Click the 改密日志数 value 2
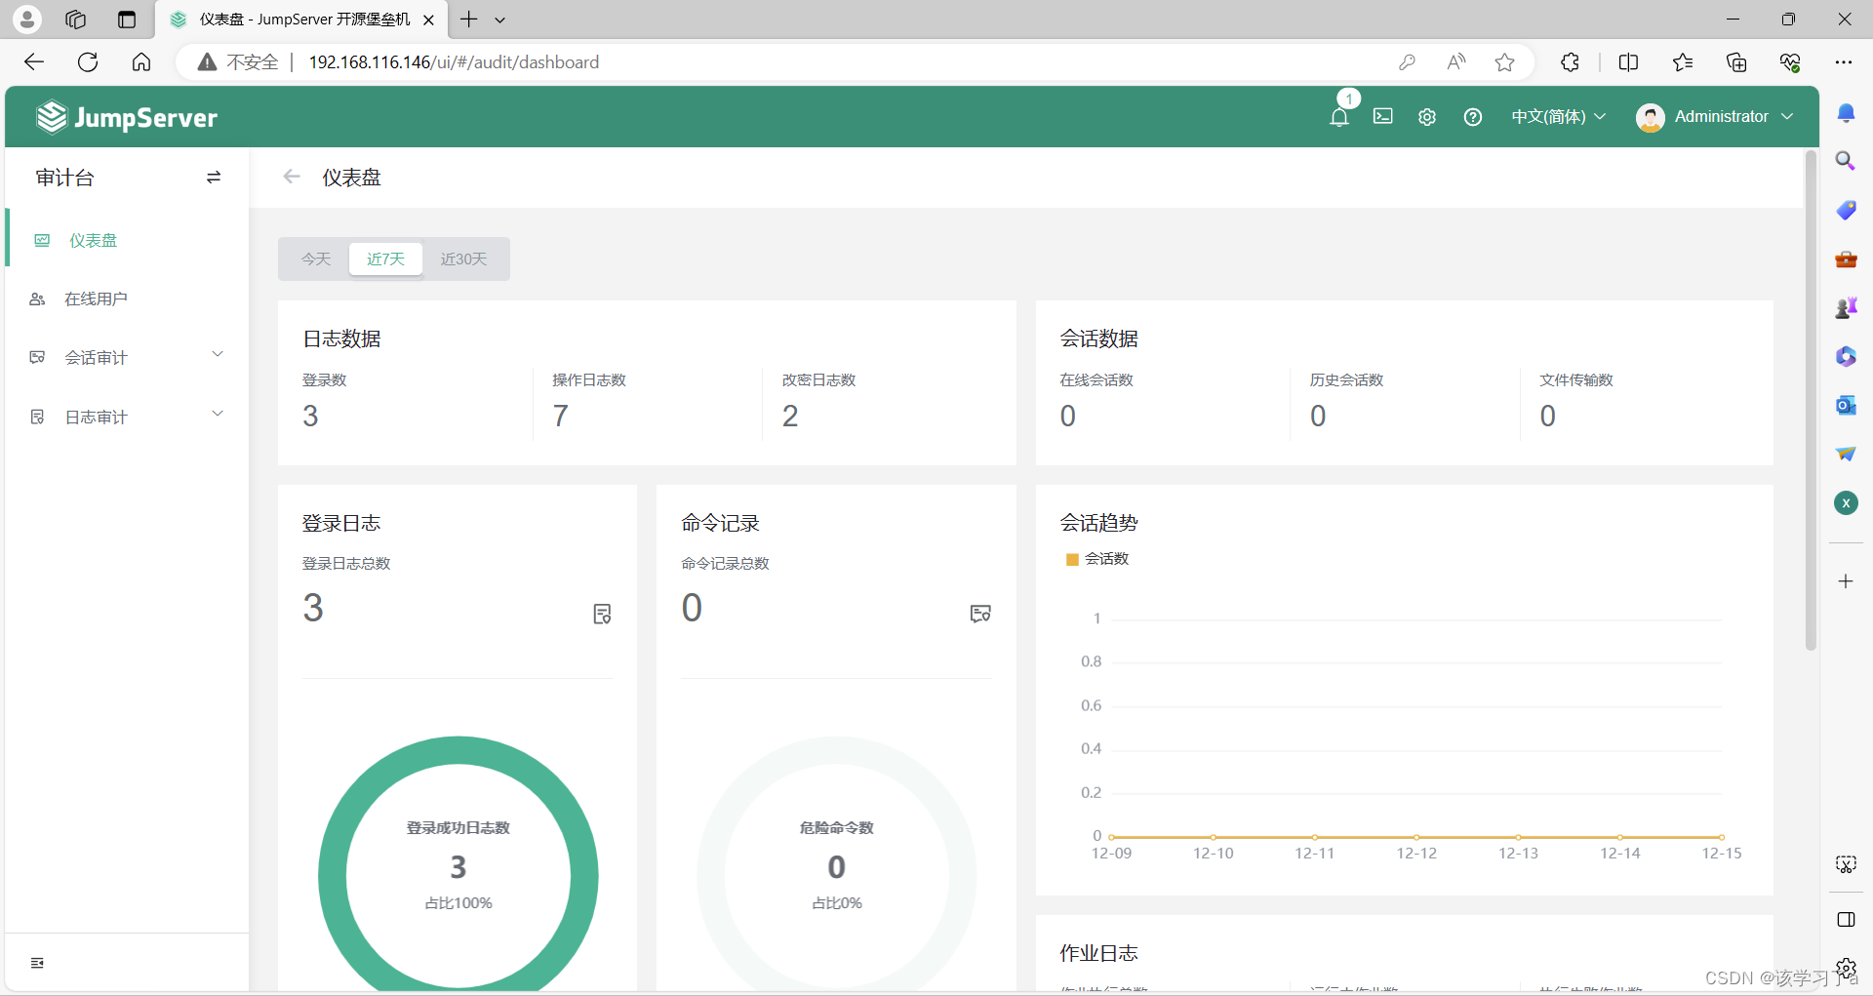The width and height of the screenshot is (1873, 996). 790,417
